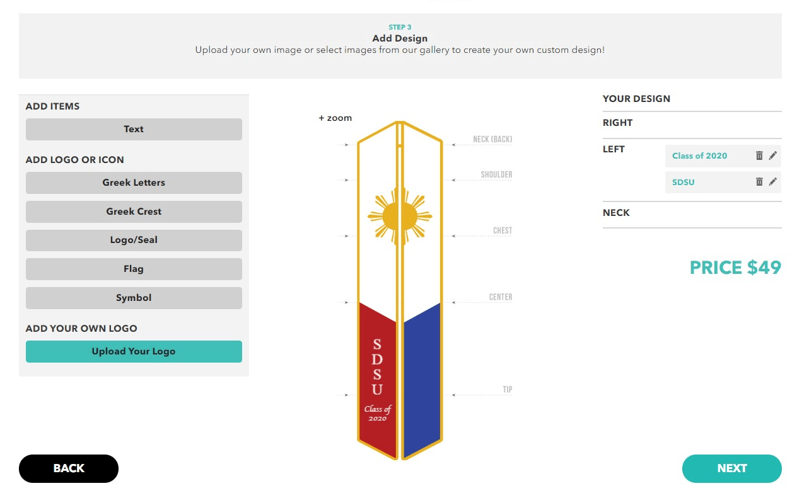Upload Your Logo from your computer
This screenshot has height=503, width=797.
(x=134, y=351)
